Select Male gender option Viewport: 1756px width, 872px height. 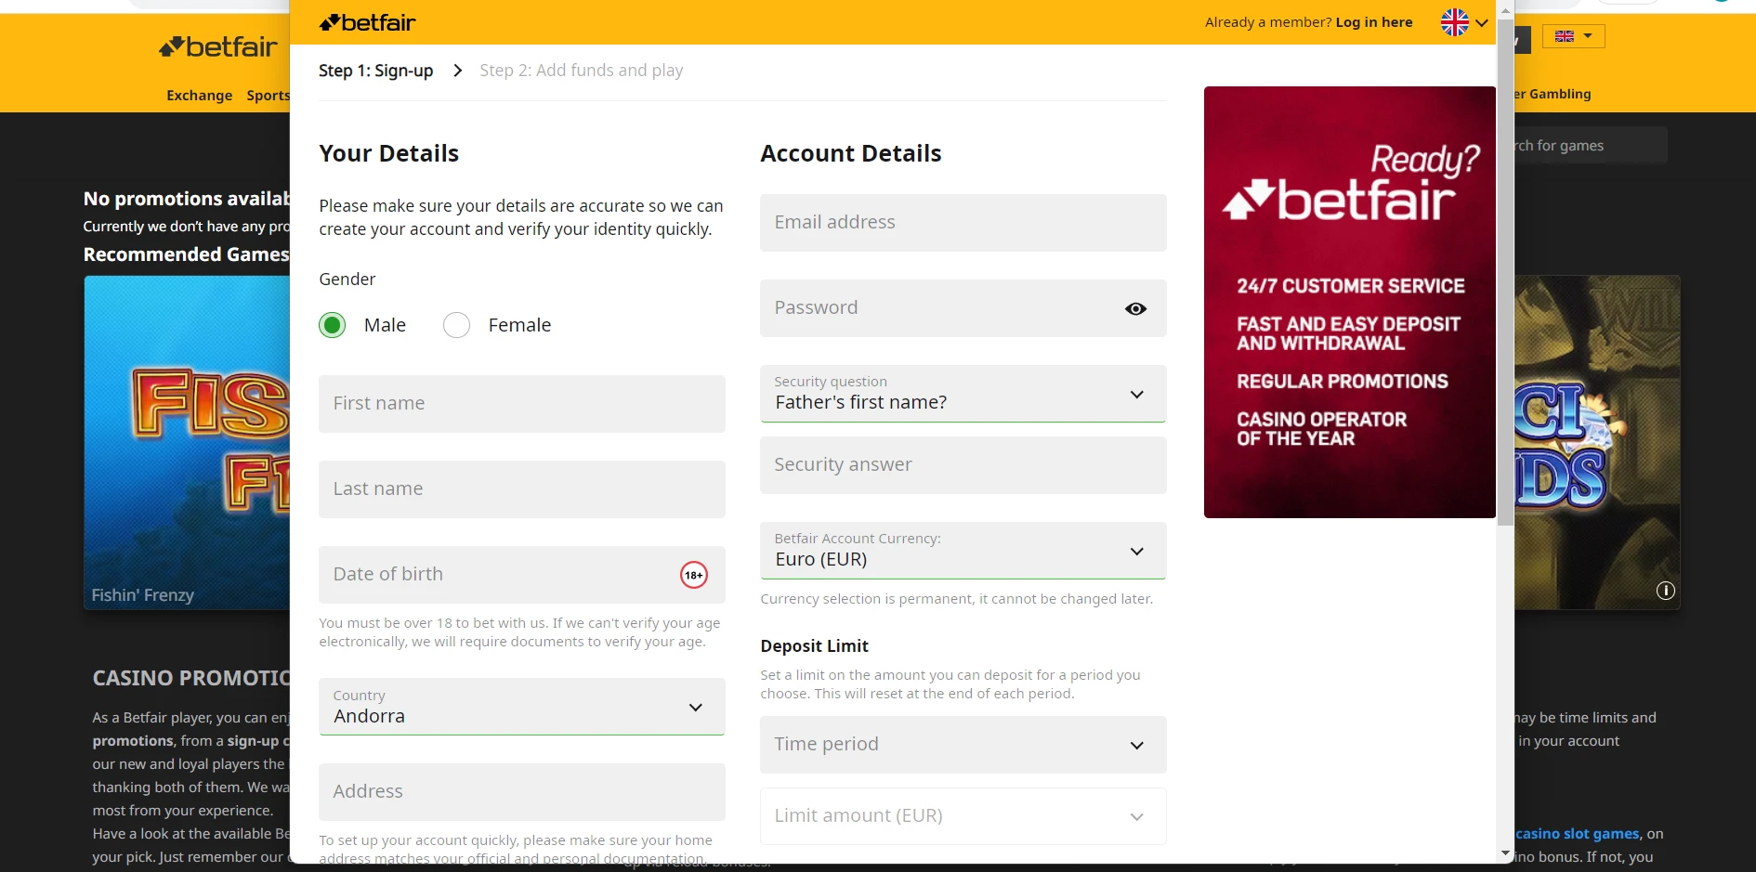[x=333, y=325]
